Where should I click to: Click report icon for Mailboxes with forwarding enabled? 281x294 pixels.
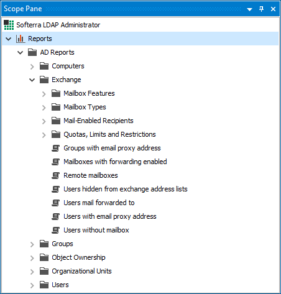[56, 162]
